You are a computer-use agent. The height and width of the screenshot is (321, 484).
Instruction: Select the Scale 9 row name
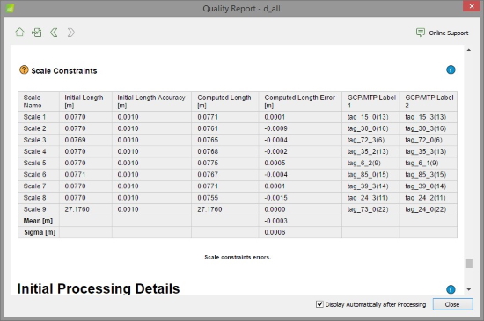pos(34,209)
